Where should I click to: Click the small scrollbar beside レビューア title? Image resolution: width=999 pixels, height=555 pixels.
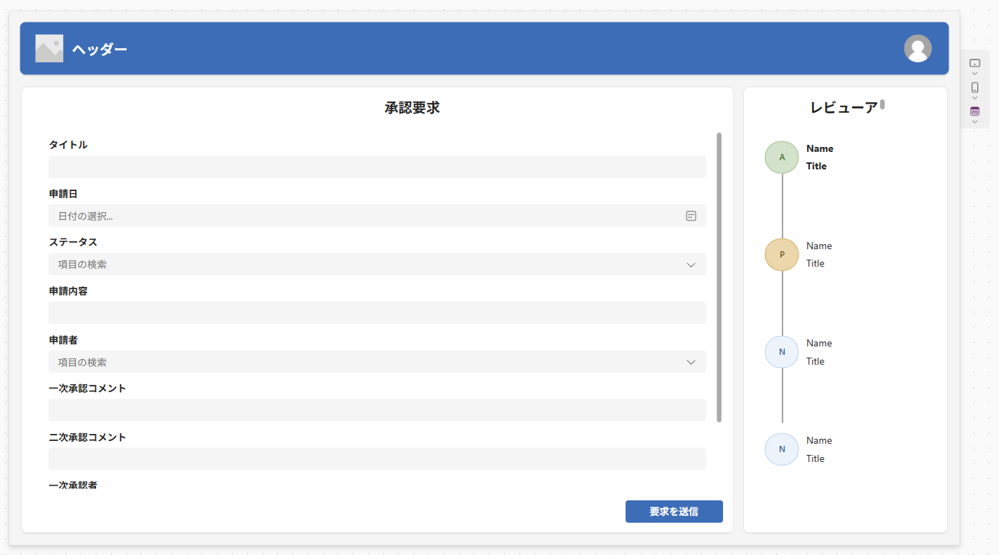883,105
